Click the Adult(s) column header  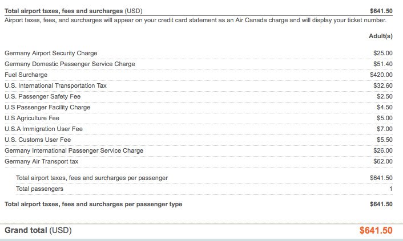click(381, 36)
